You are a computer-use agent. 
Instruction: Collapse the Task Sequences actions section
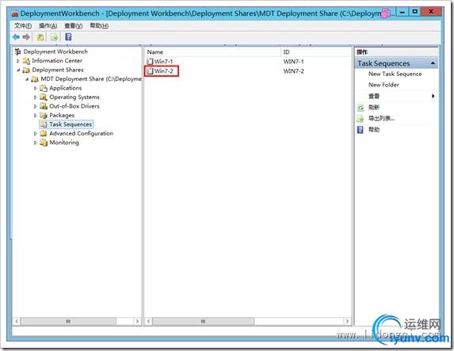[433, 63]
